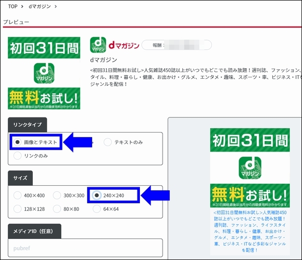This screenshot has width=302, height=260.
Task: Select the テキストのみ link type option
Action: pos(108,142)
